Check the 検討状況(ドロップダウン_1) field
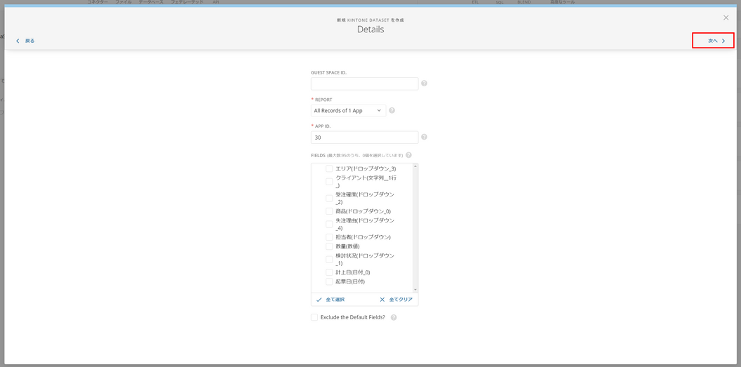741x367 pixels. click(329, 260)
